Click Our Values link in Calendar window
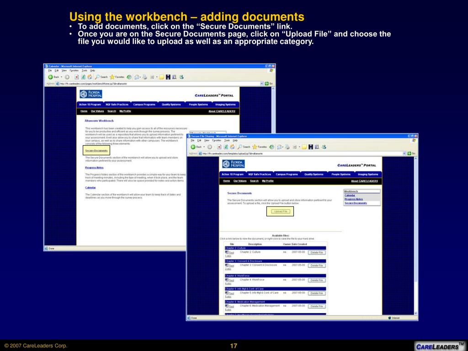This screenshot has width=468, height=351. pyautogui.click(x=97, y=111)
